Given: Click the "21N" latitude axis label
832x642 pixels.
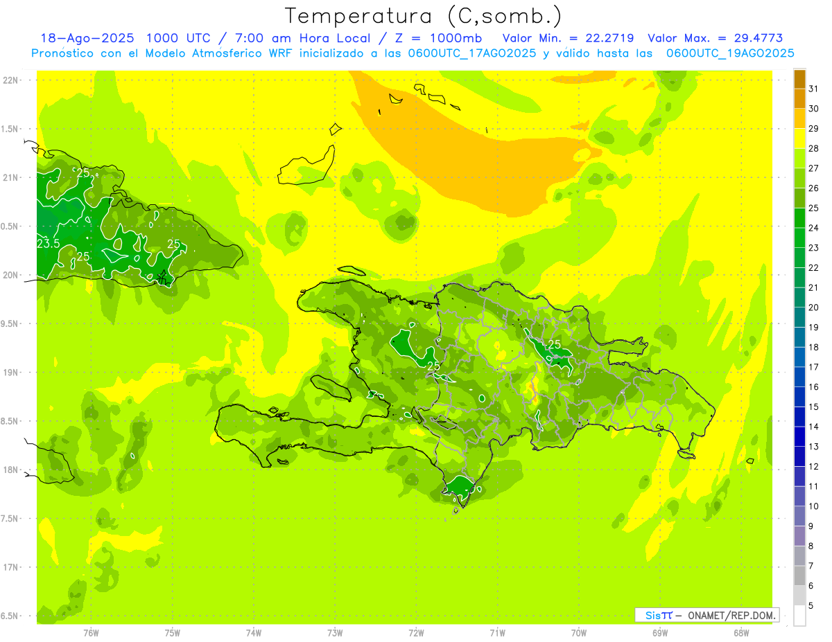Looking at the screenshot, I should 10,177.
